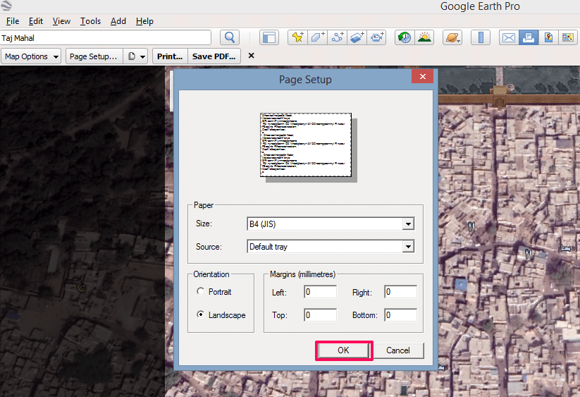
Task: Select Portrait orientation
Action: pos(202,291)
